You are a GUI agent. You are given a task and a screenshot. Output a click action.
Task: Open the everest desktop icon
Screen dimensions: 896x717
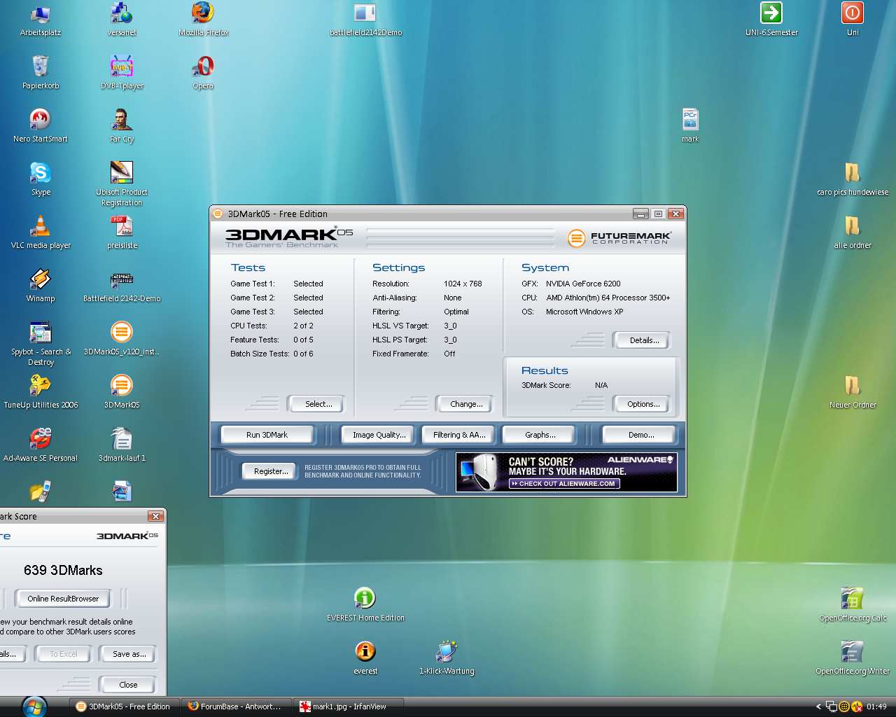tap(365, 658)
